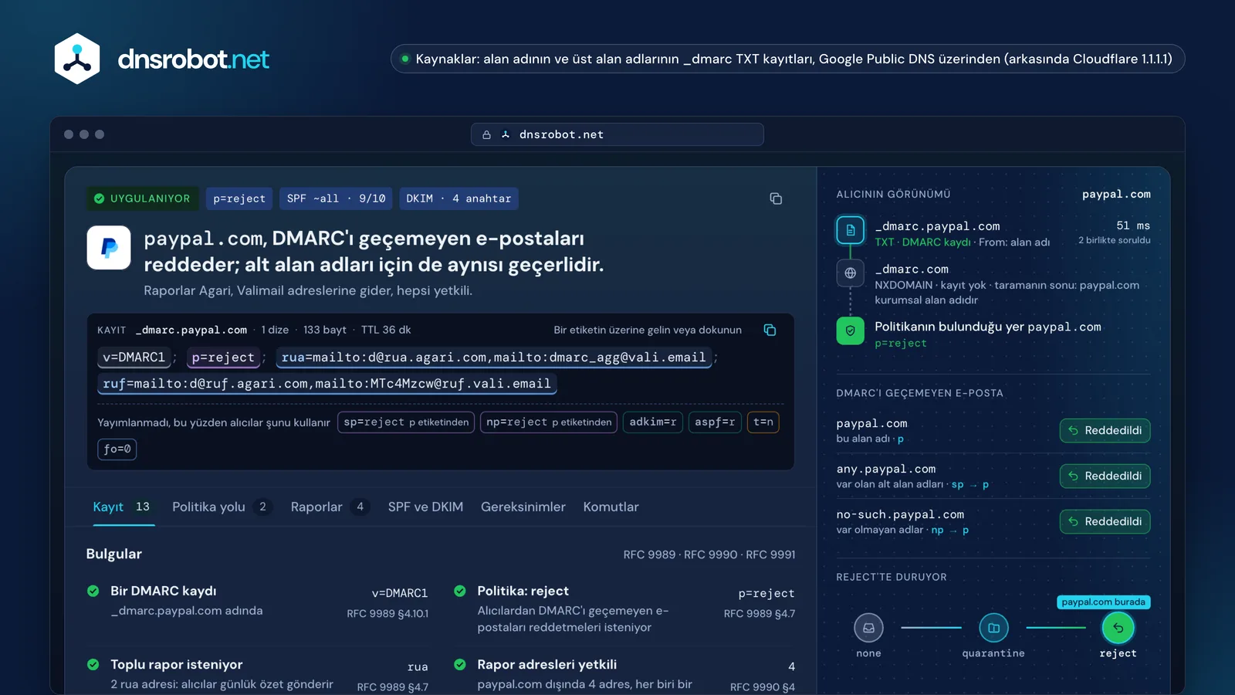Viewport: 1235px width, 695px height.
Task: Select the none policy stage icon
Action: tap(868, 628)
